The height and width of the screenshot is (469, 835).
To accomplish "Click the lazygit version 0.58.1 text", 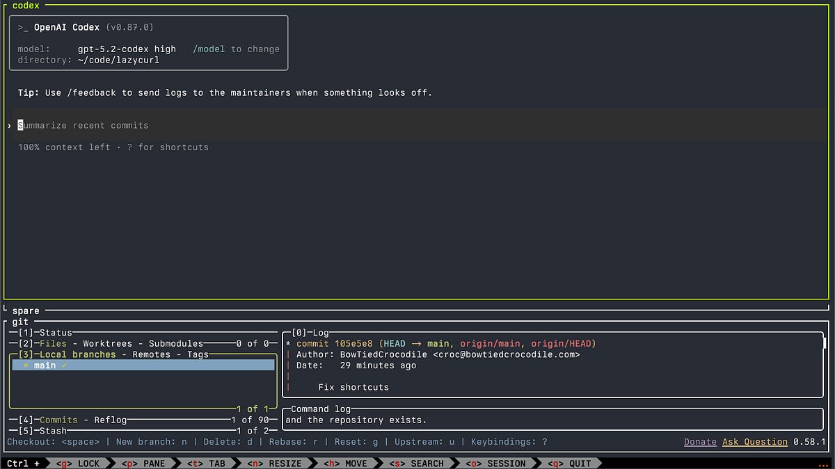I will [x=809, y=441].
